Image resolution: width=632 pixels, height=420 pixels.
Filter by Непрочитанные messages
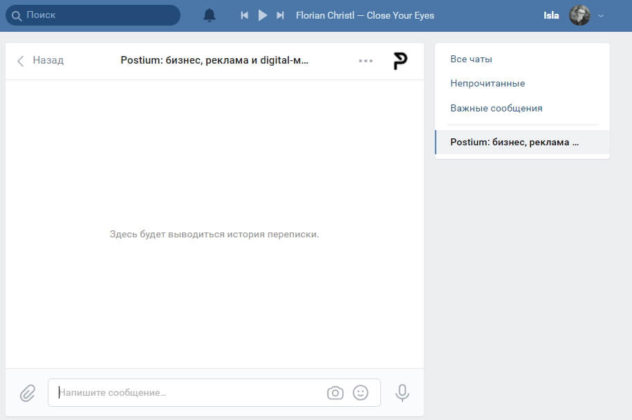point(487,84)
